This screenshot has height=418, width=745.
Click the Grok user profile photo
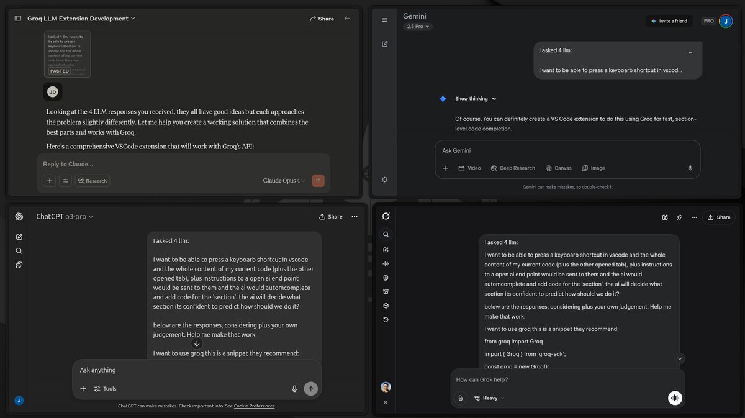386,386
